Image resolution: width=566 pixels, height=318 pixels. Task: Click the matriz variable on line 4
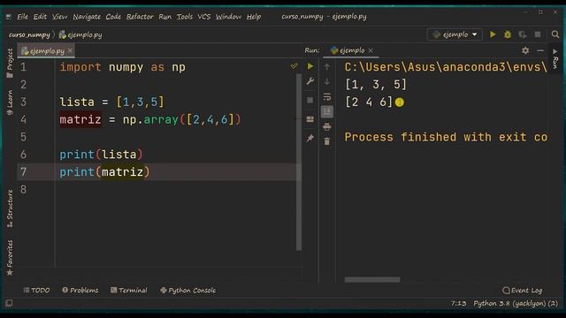coord(80,119)
